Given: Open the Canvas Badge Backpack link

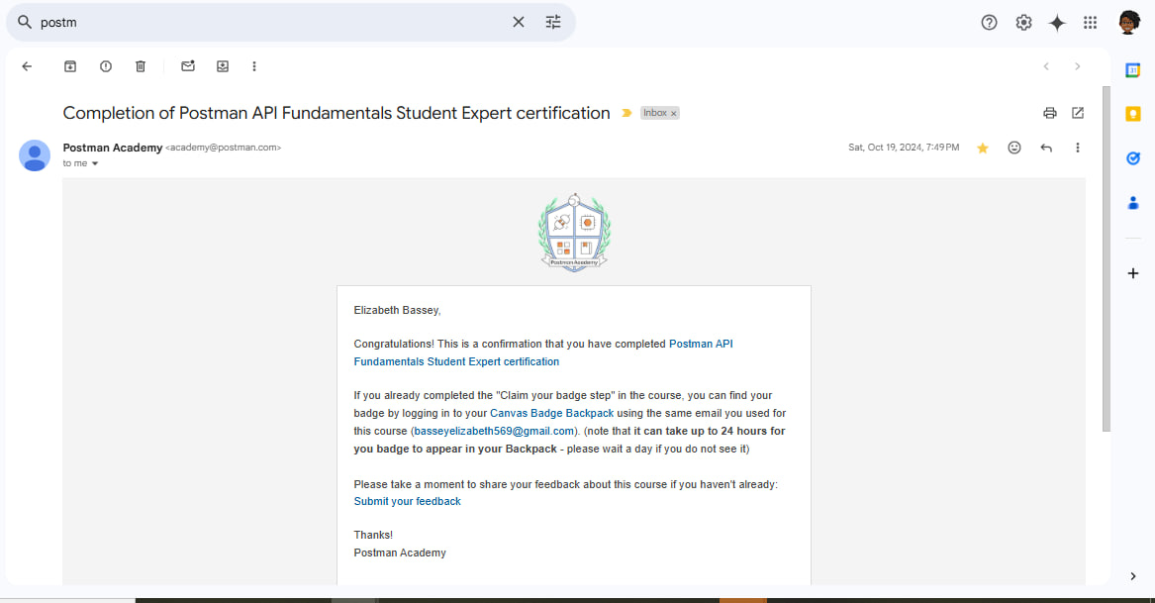Looking at the screenshot, I should [x=551, y=414].
